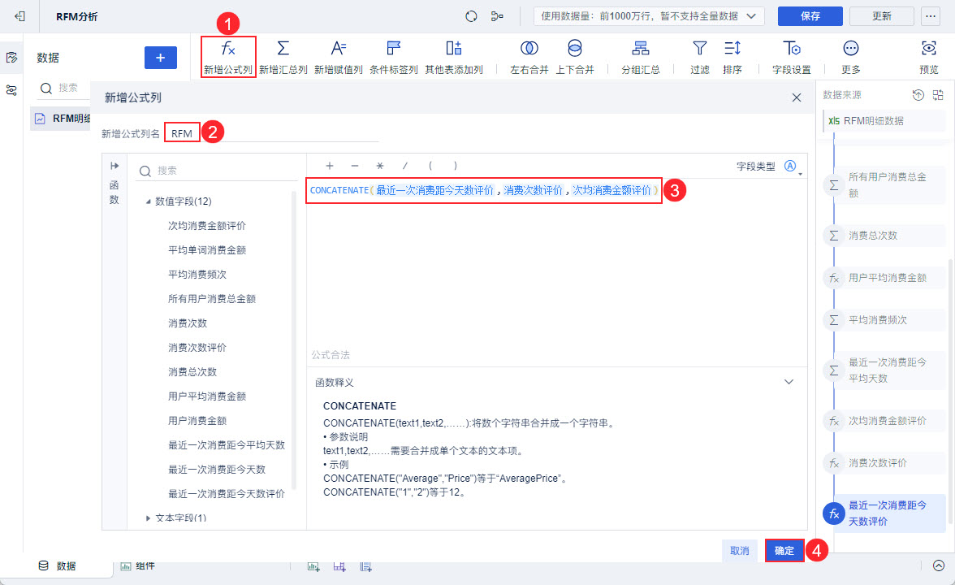The height and width of the screenshot is (585, 955).
Task: Select field 平均单词消费金额
Action: coord(207,250)
